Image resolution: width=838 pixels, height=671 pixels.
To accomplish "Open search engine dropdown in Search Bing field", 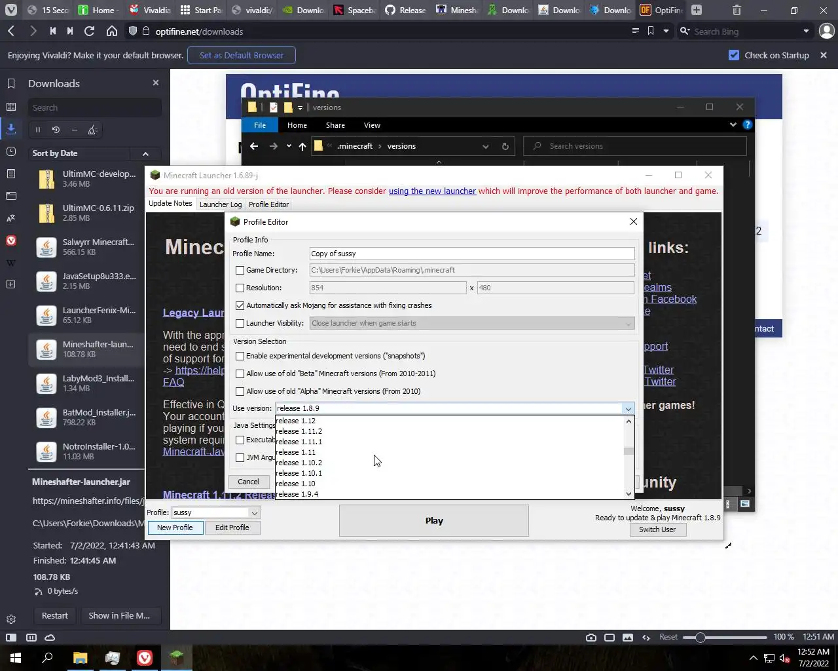I will click(x=806, y=31).
